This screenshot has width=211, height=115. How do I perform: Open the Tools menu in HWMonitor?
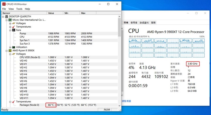tap(19, 9)
